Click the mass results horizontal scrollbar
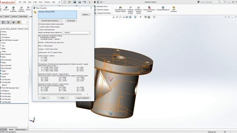Image resolution: width=237 pixels, height=133 pixels. coord(61,94)
